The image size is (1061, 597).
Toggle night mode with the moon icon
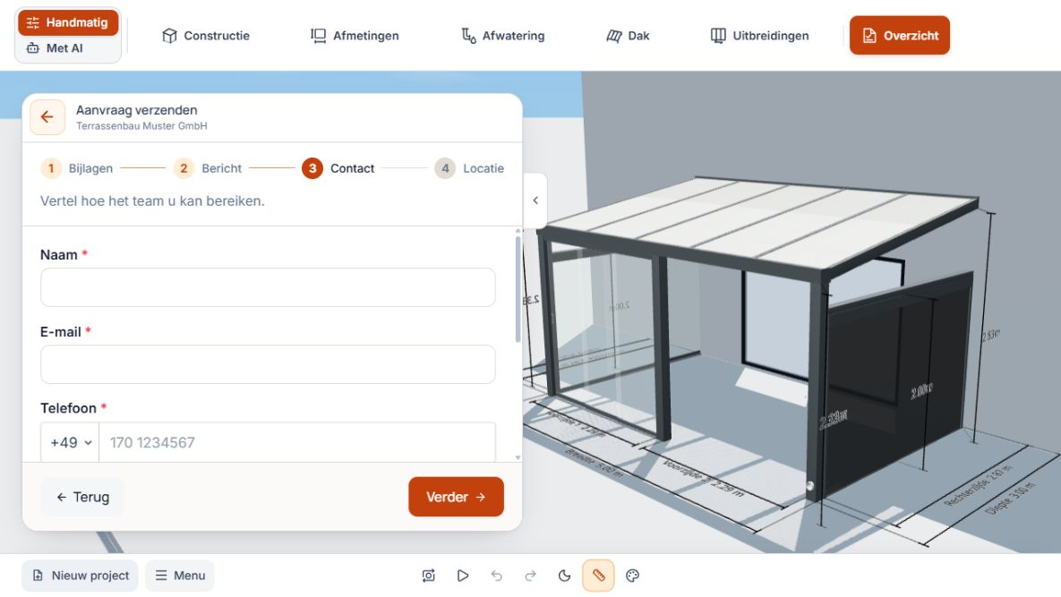[564, 576]
